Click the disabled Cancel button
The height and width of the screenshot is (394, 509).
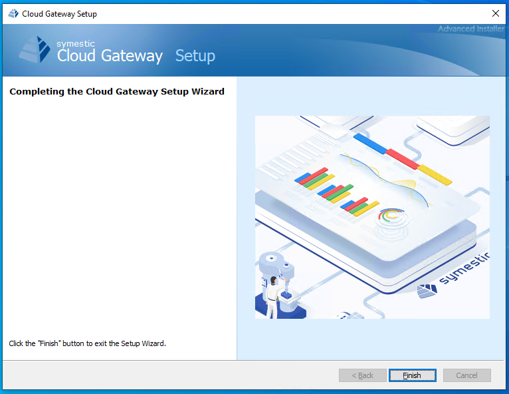click(x=466, y=375)
